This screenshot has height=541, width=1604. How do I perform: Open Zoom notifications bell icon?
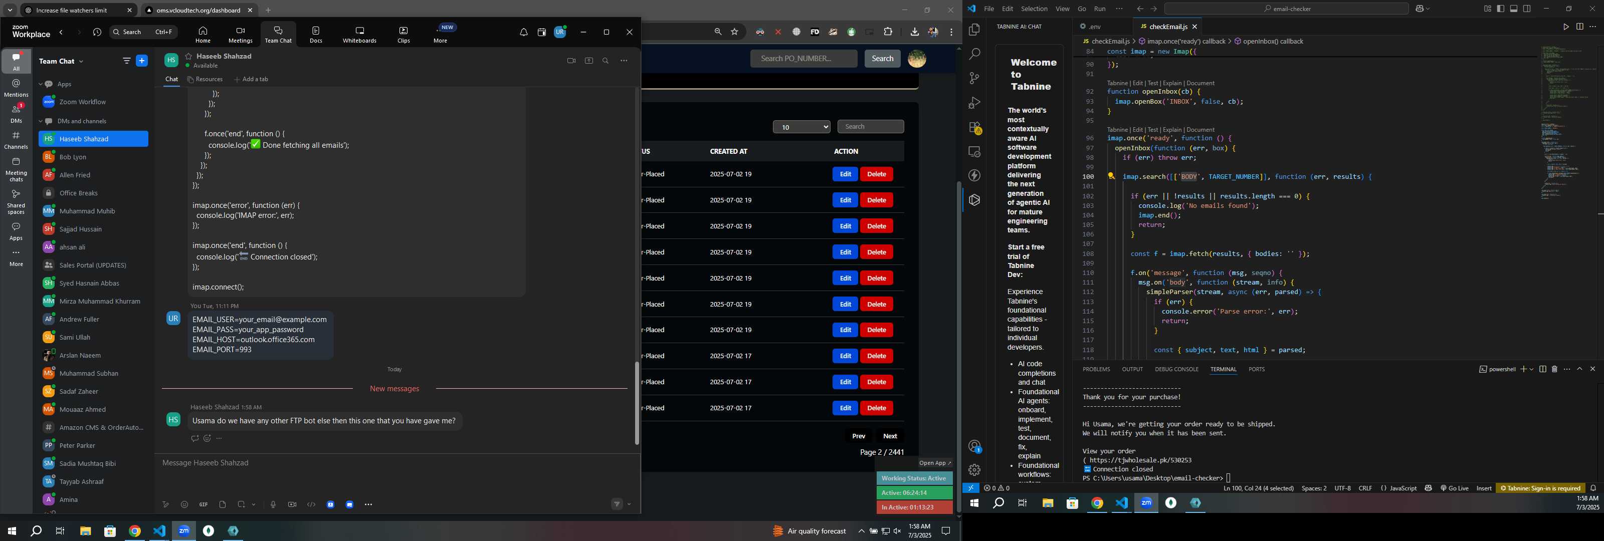524,33
